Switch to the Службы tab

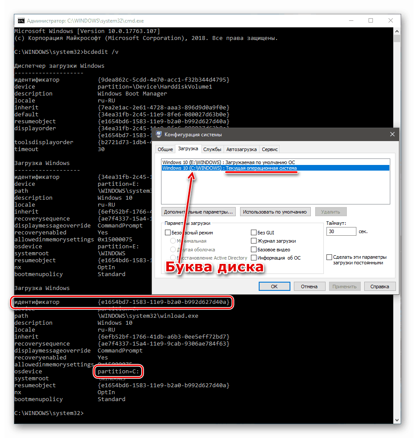point(213,149)
